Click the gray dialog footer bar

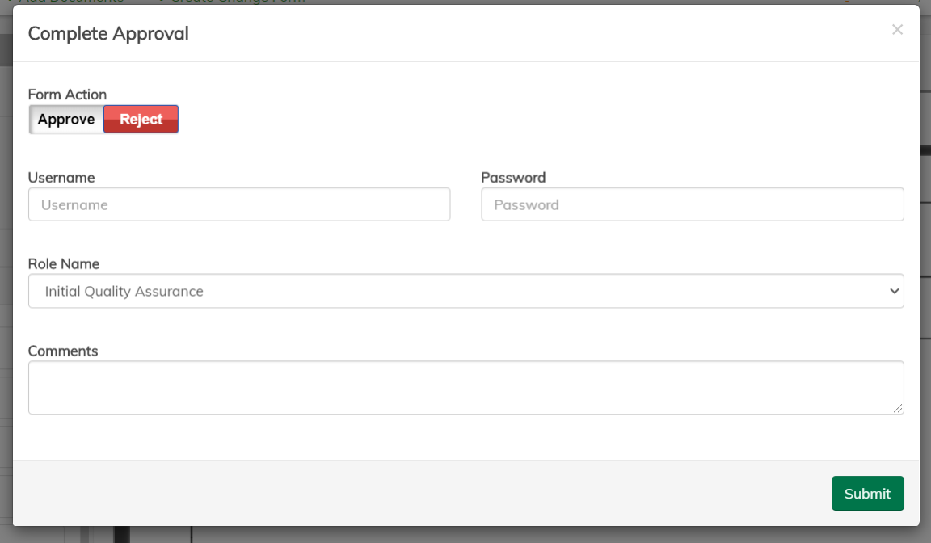404,493
